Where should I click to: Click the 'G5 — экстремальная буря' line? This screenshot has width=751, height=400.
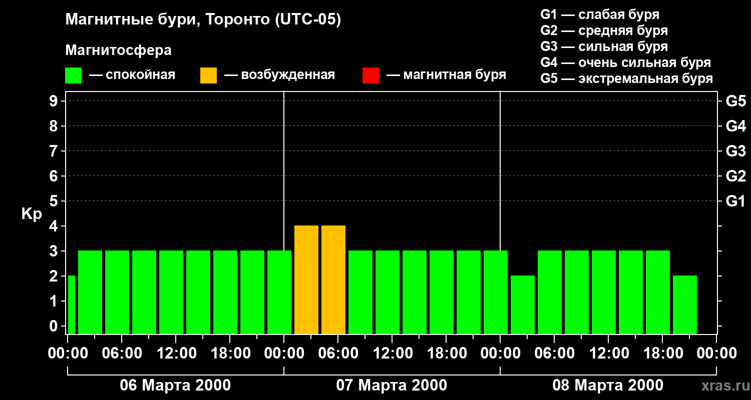click(626, 78)
